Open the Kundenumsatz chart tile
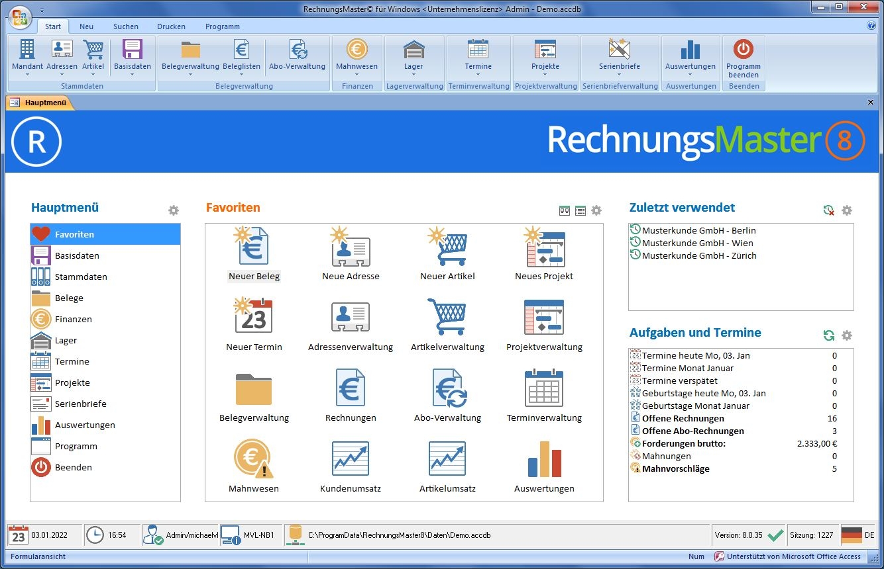 (351, 467)
